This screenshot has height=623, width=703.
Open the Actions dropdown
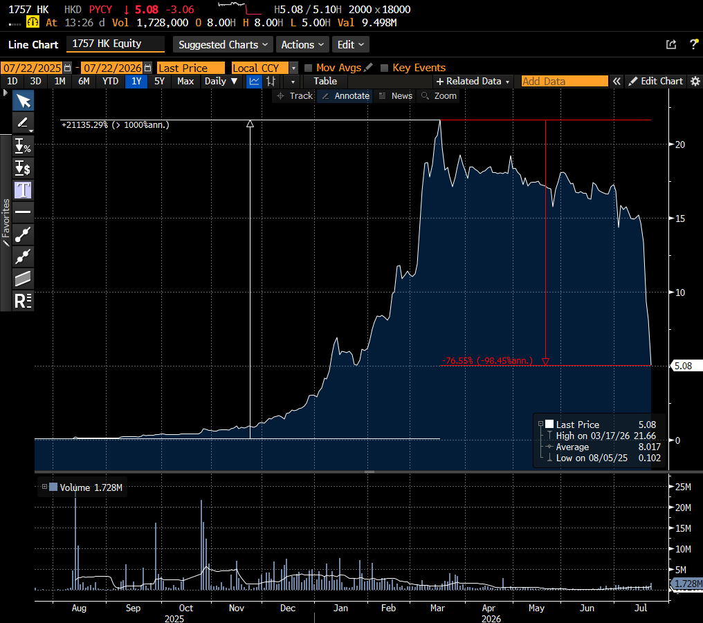pyautogui.click(x=302, y=45)
